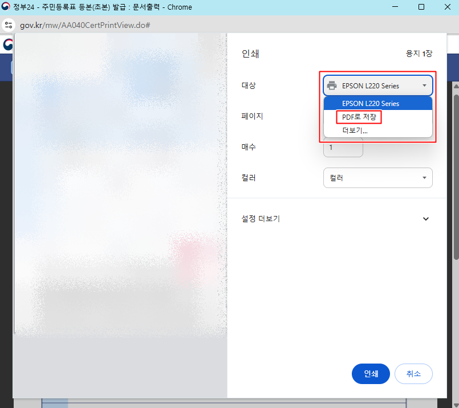459x408 pixels.
Task: Maximize the Chrome window
Action: tap(421, 7)
